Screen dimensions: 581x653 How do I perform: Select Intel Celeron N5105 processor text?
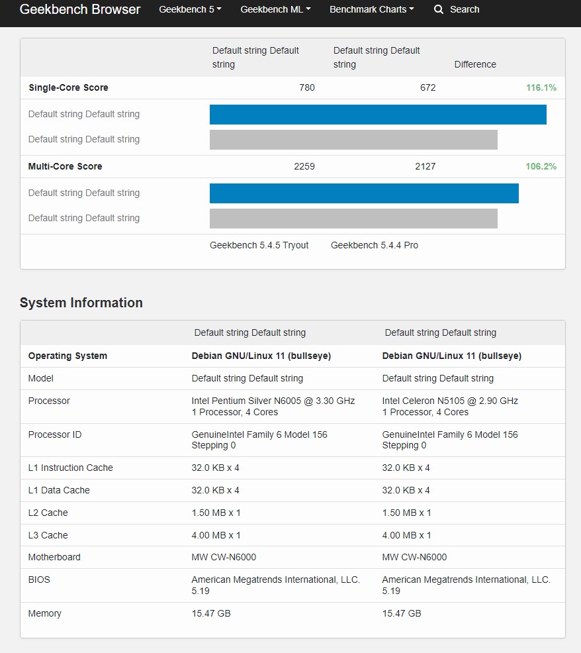(x=450, y=401)
